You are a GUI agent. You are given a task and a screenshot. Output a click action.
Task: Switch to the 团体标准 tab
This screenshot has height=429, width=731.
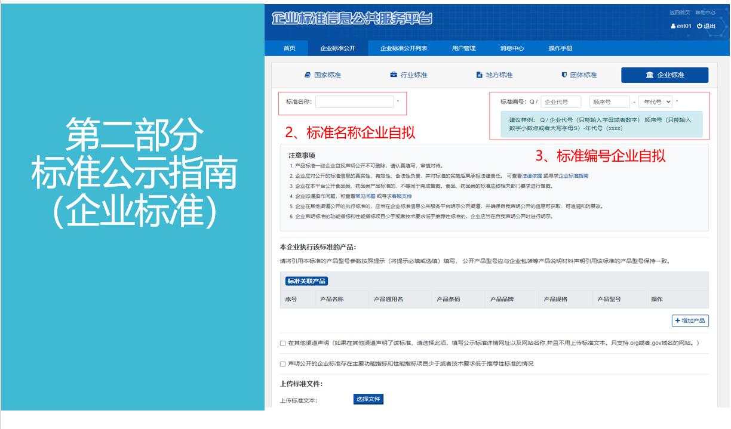(579, 75)
